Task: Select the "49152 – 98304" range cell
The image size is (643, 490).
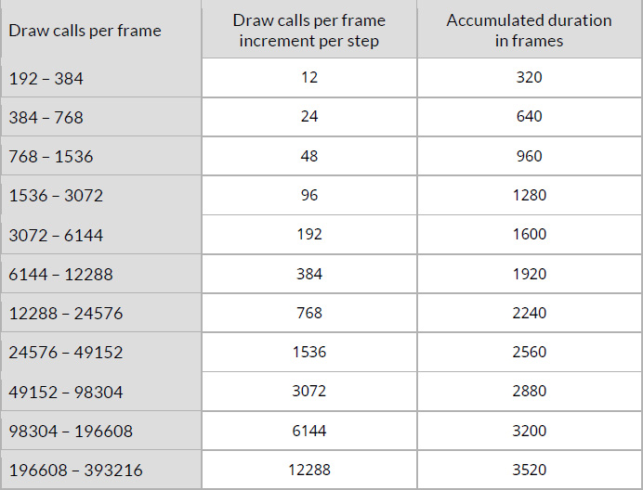Action: click(x=65, y=393)
